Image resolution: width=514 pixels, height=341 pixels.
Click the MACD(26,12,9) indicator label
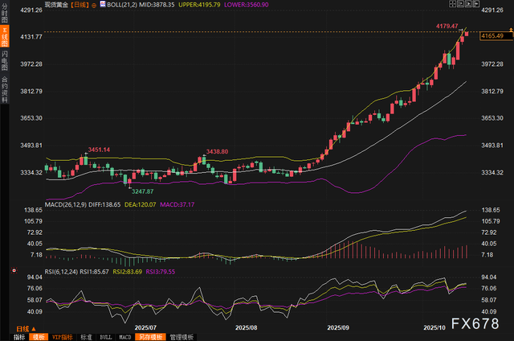coord(65,205)
